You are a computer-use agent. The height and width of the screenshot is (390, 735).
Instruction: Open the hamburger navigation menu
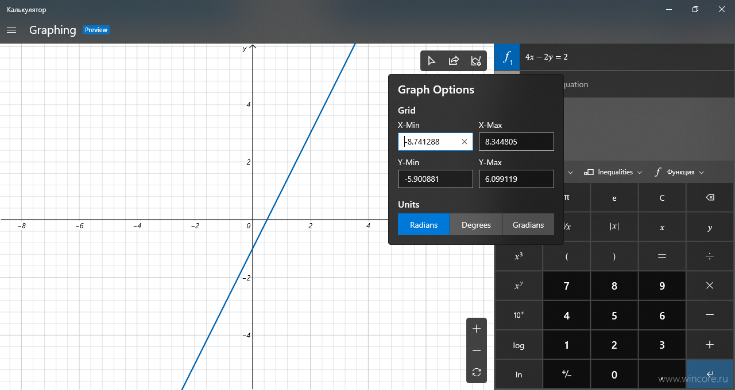11,30
